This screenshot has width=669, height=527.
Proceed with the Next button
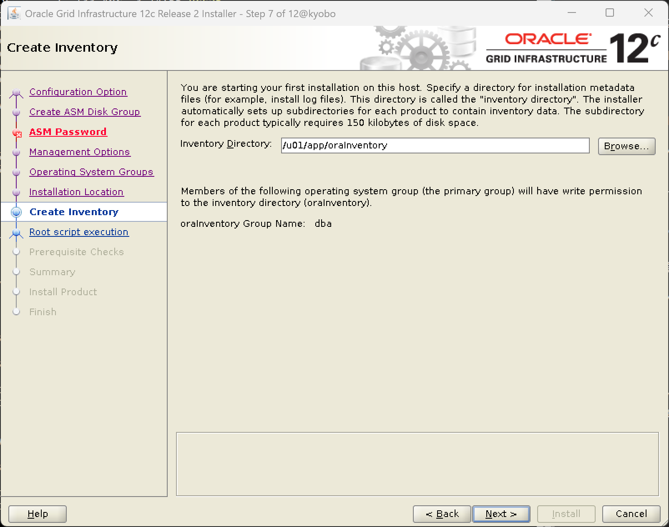click(501, 514)
